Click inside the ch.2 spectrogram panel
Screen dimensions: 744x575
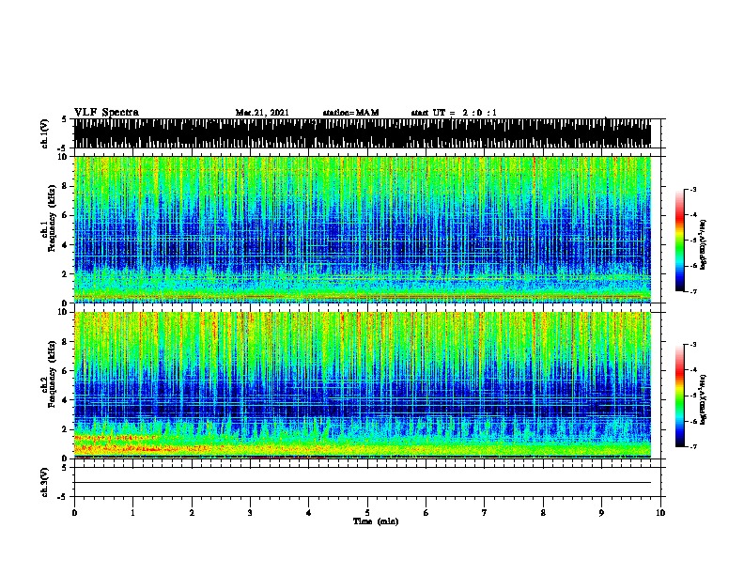click(363, 385)
